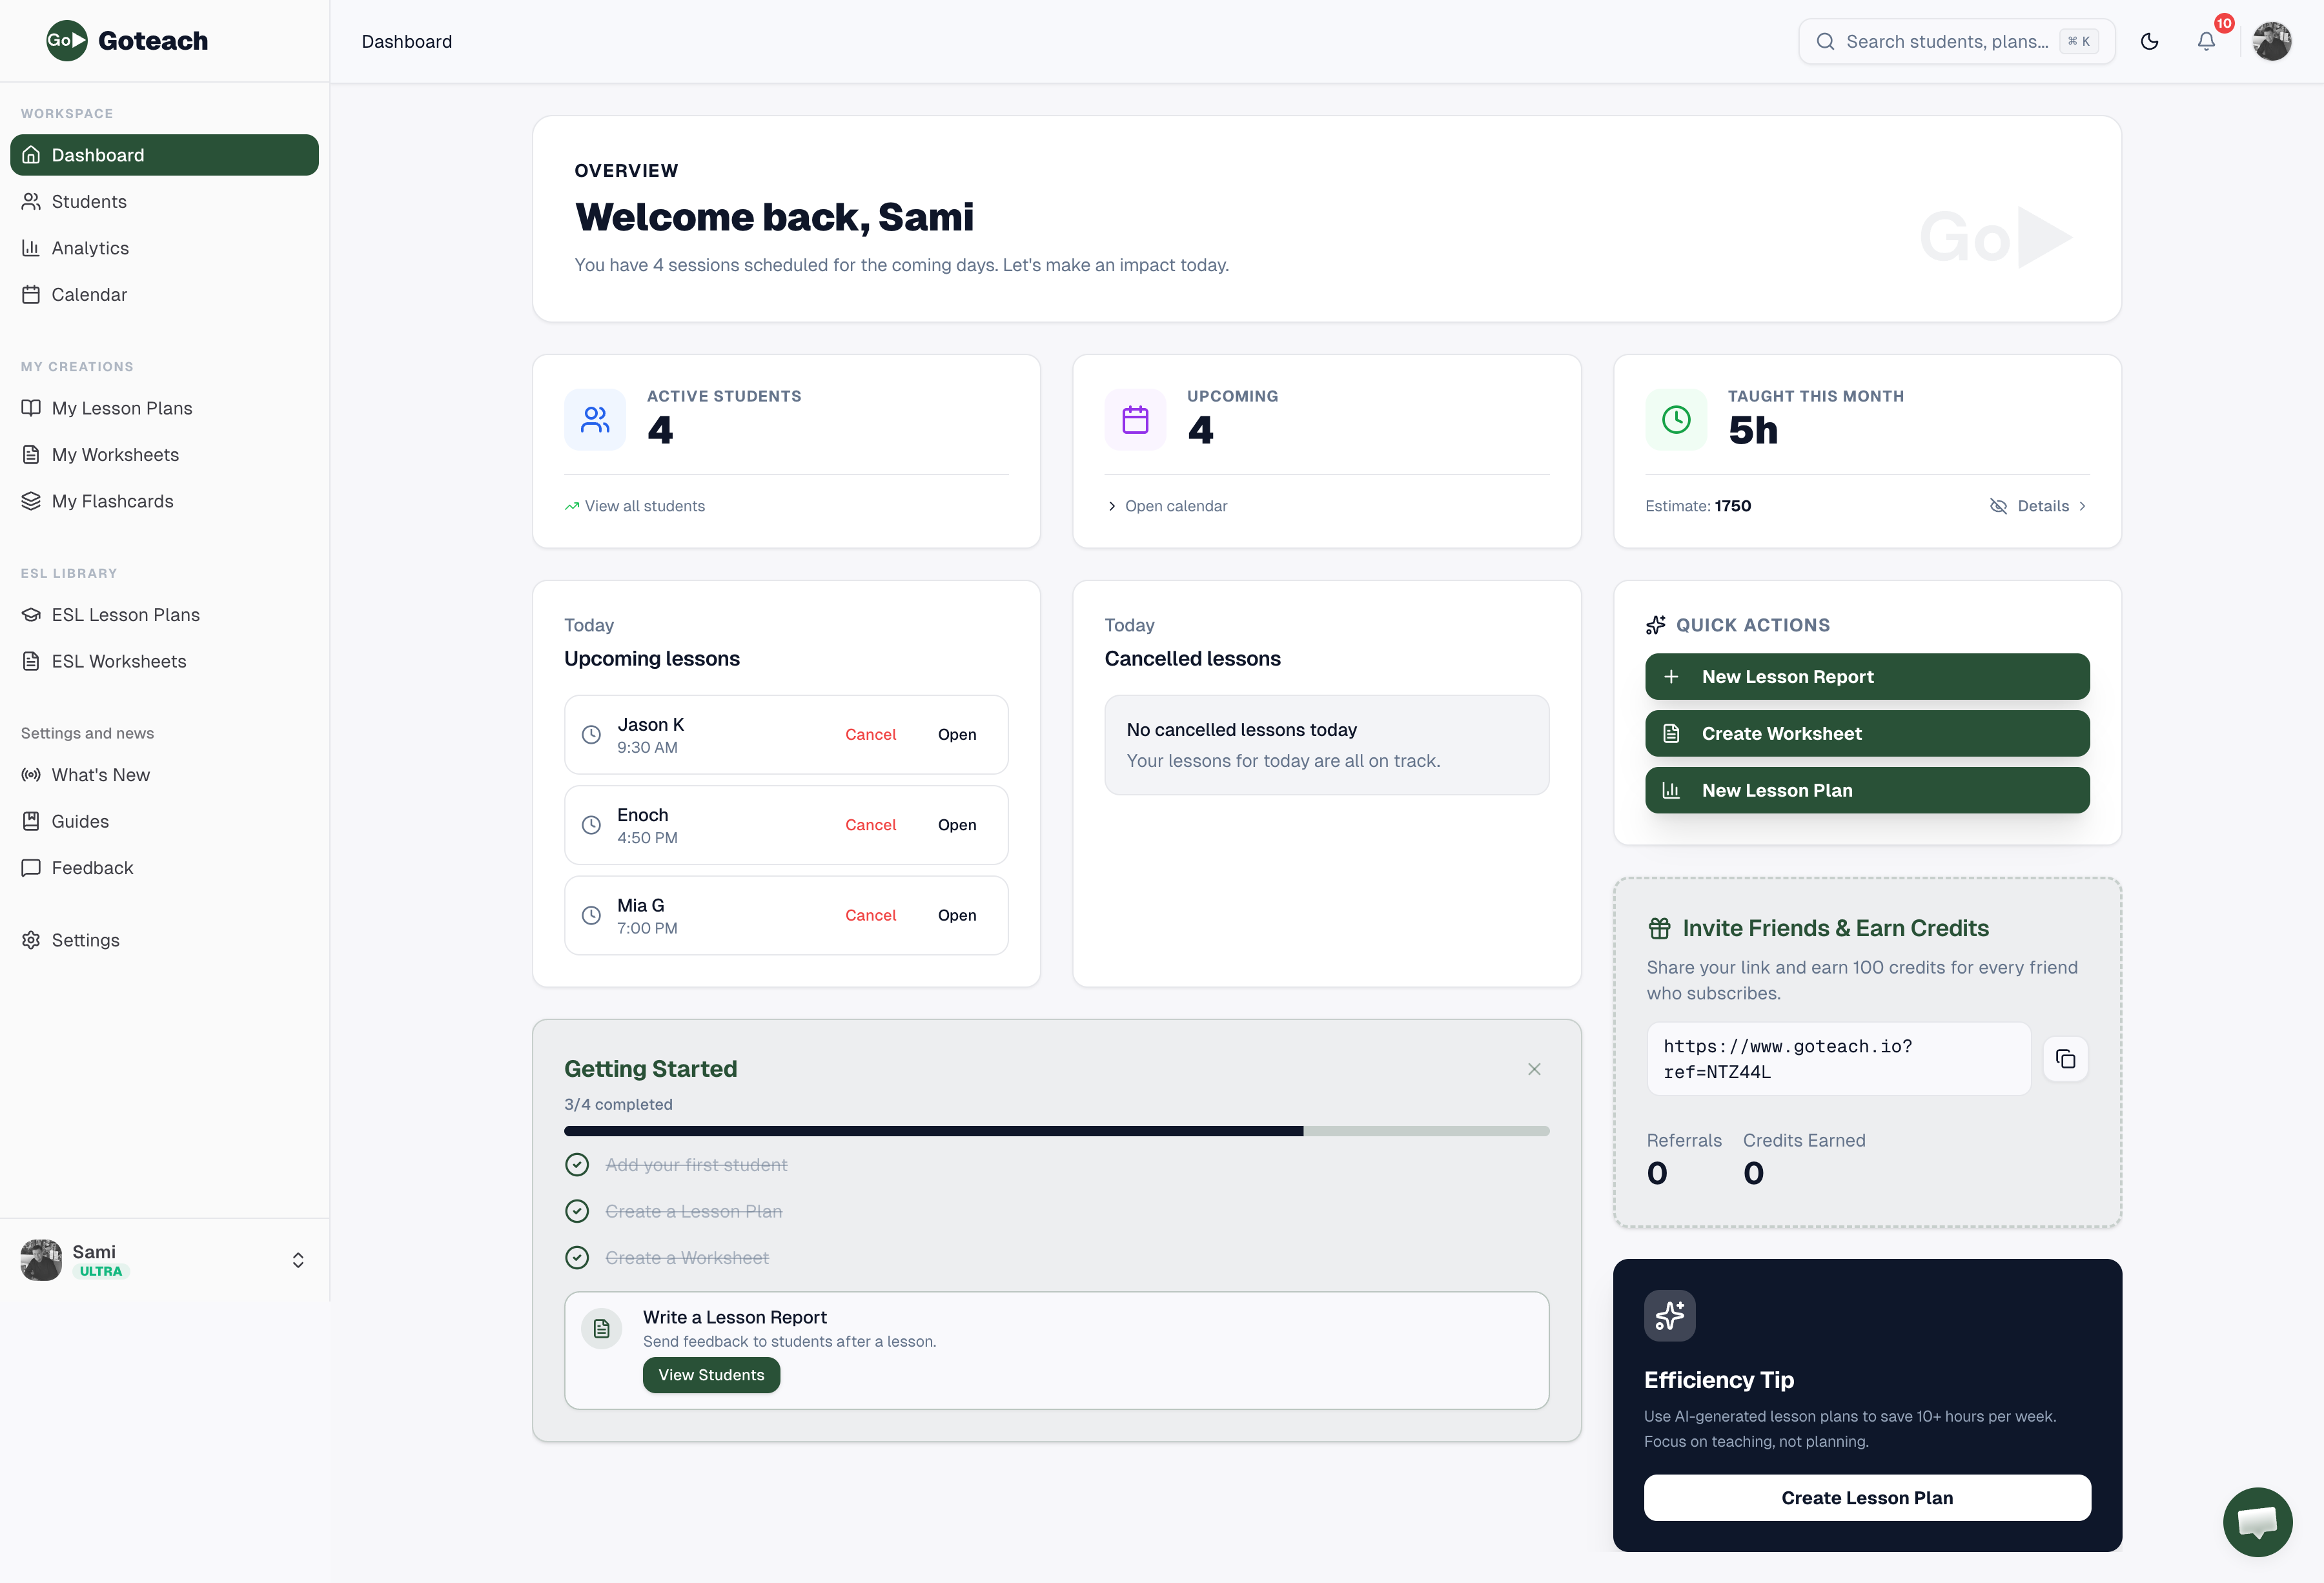Open your profile avatar in the top bar
Image resolution: width=2324 pixels, height=1583 pixels.
2271,41
